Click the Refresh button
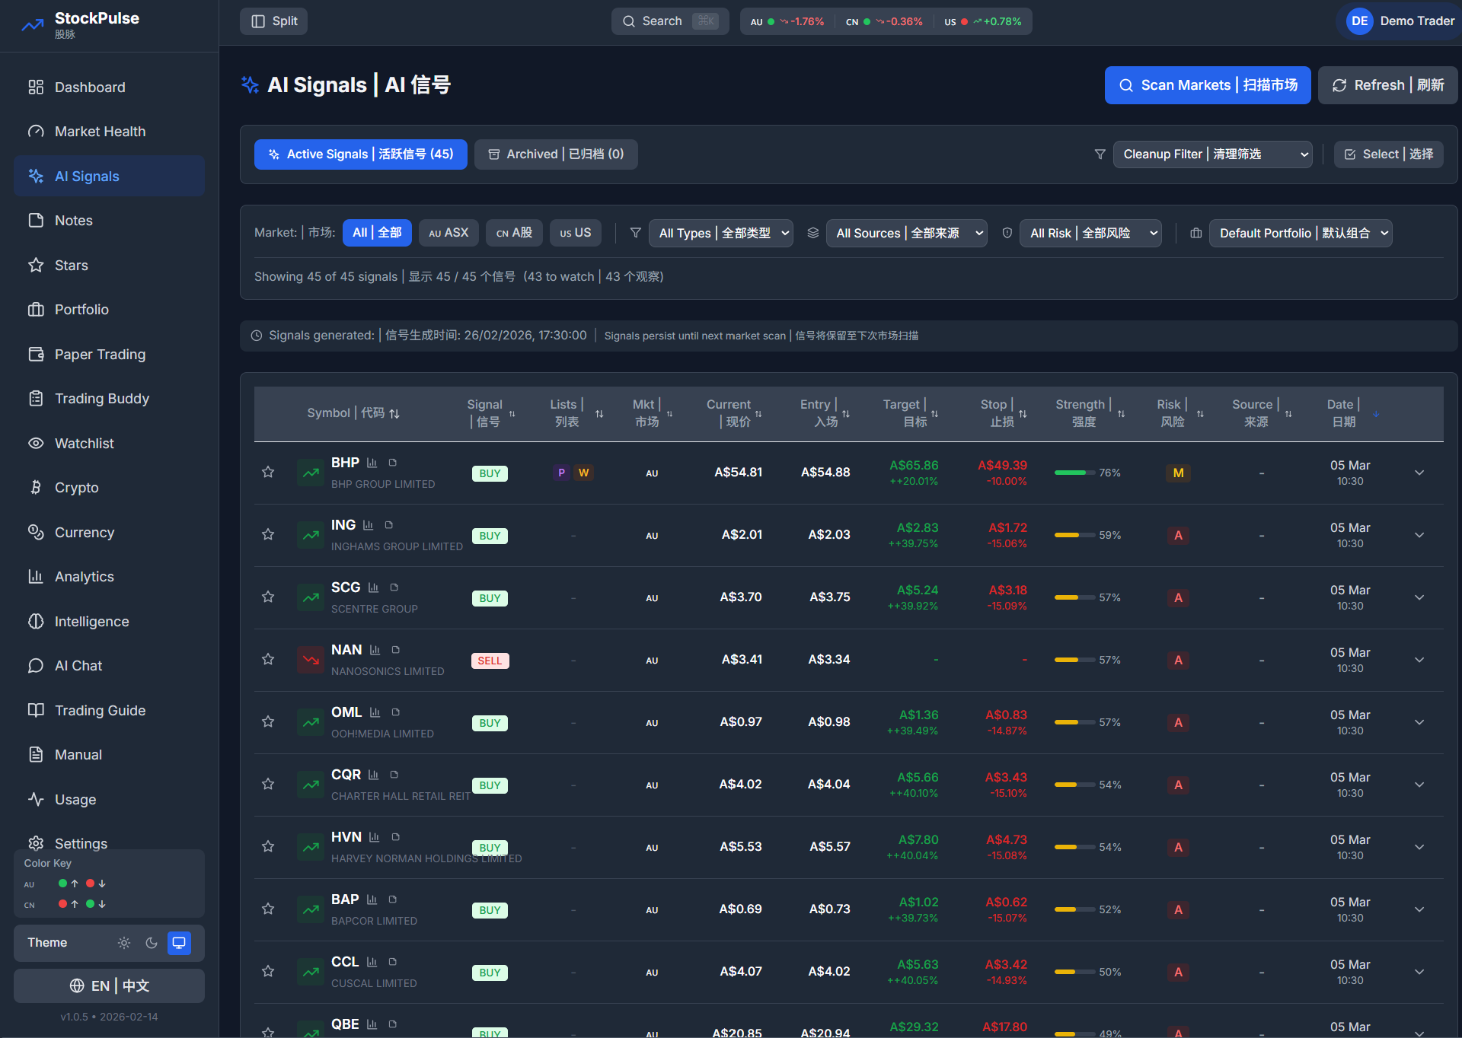The height and width of the screenshot is (1038, 1462). click(x=1387, y=85)
